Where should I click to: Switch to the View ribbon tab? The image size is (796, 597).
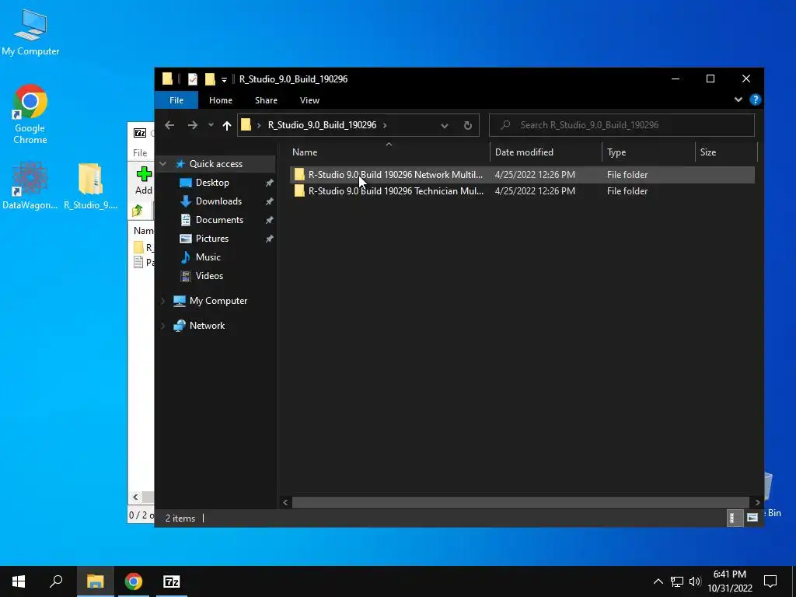coord(309,100)
